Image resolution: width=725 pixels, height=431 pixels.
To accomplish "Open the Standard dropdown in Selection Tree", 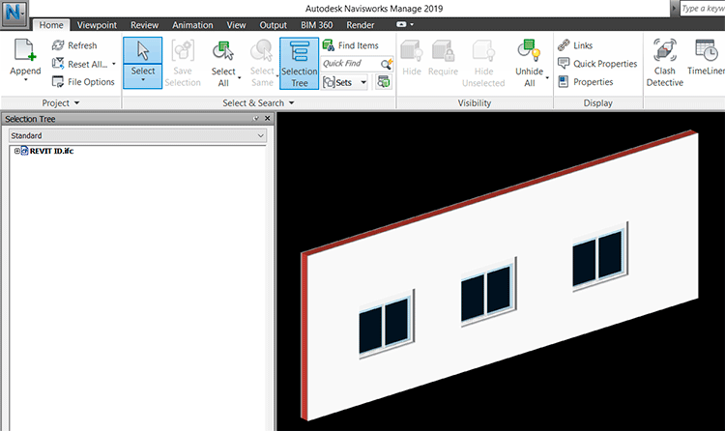I will (138, 135).
